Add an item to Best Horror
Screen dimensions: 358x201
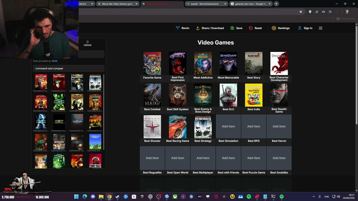click(x=279, y=126)
